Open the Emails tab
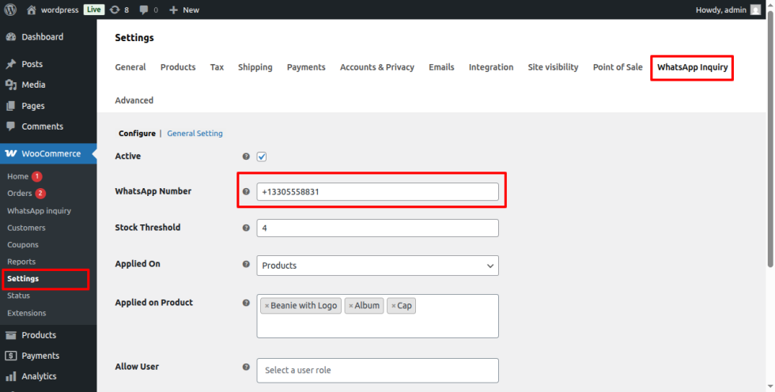Screen dimensions: 775x392 [441, 67]
